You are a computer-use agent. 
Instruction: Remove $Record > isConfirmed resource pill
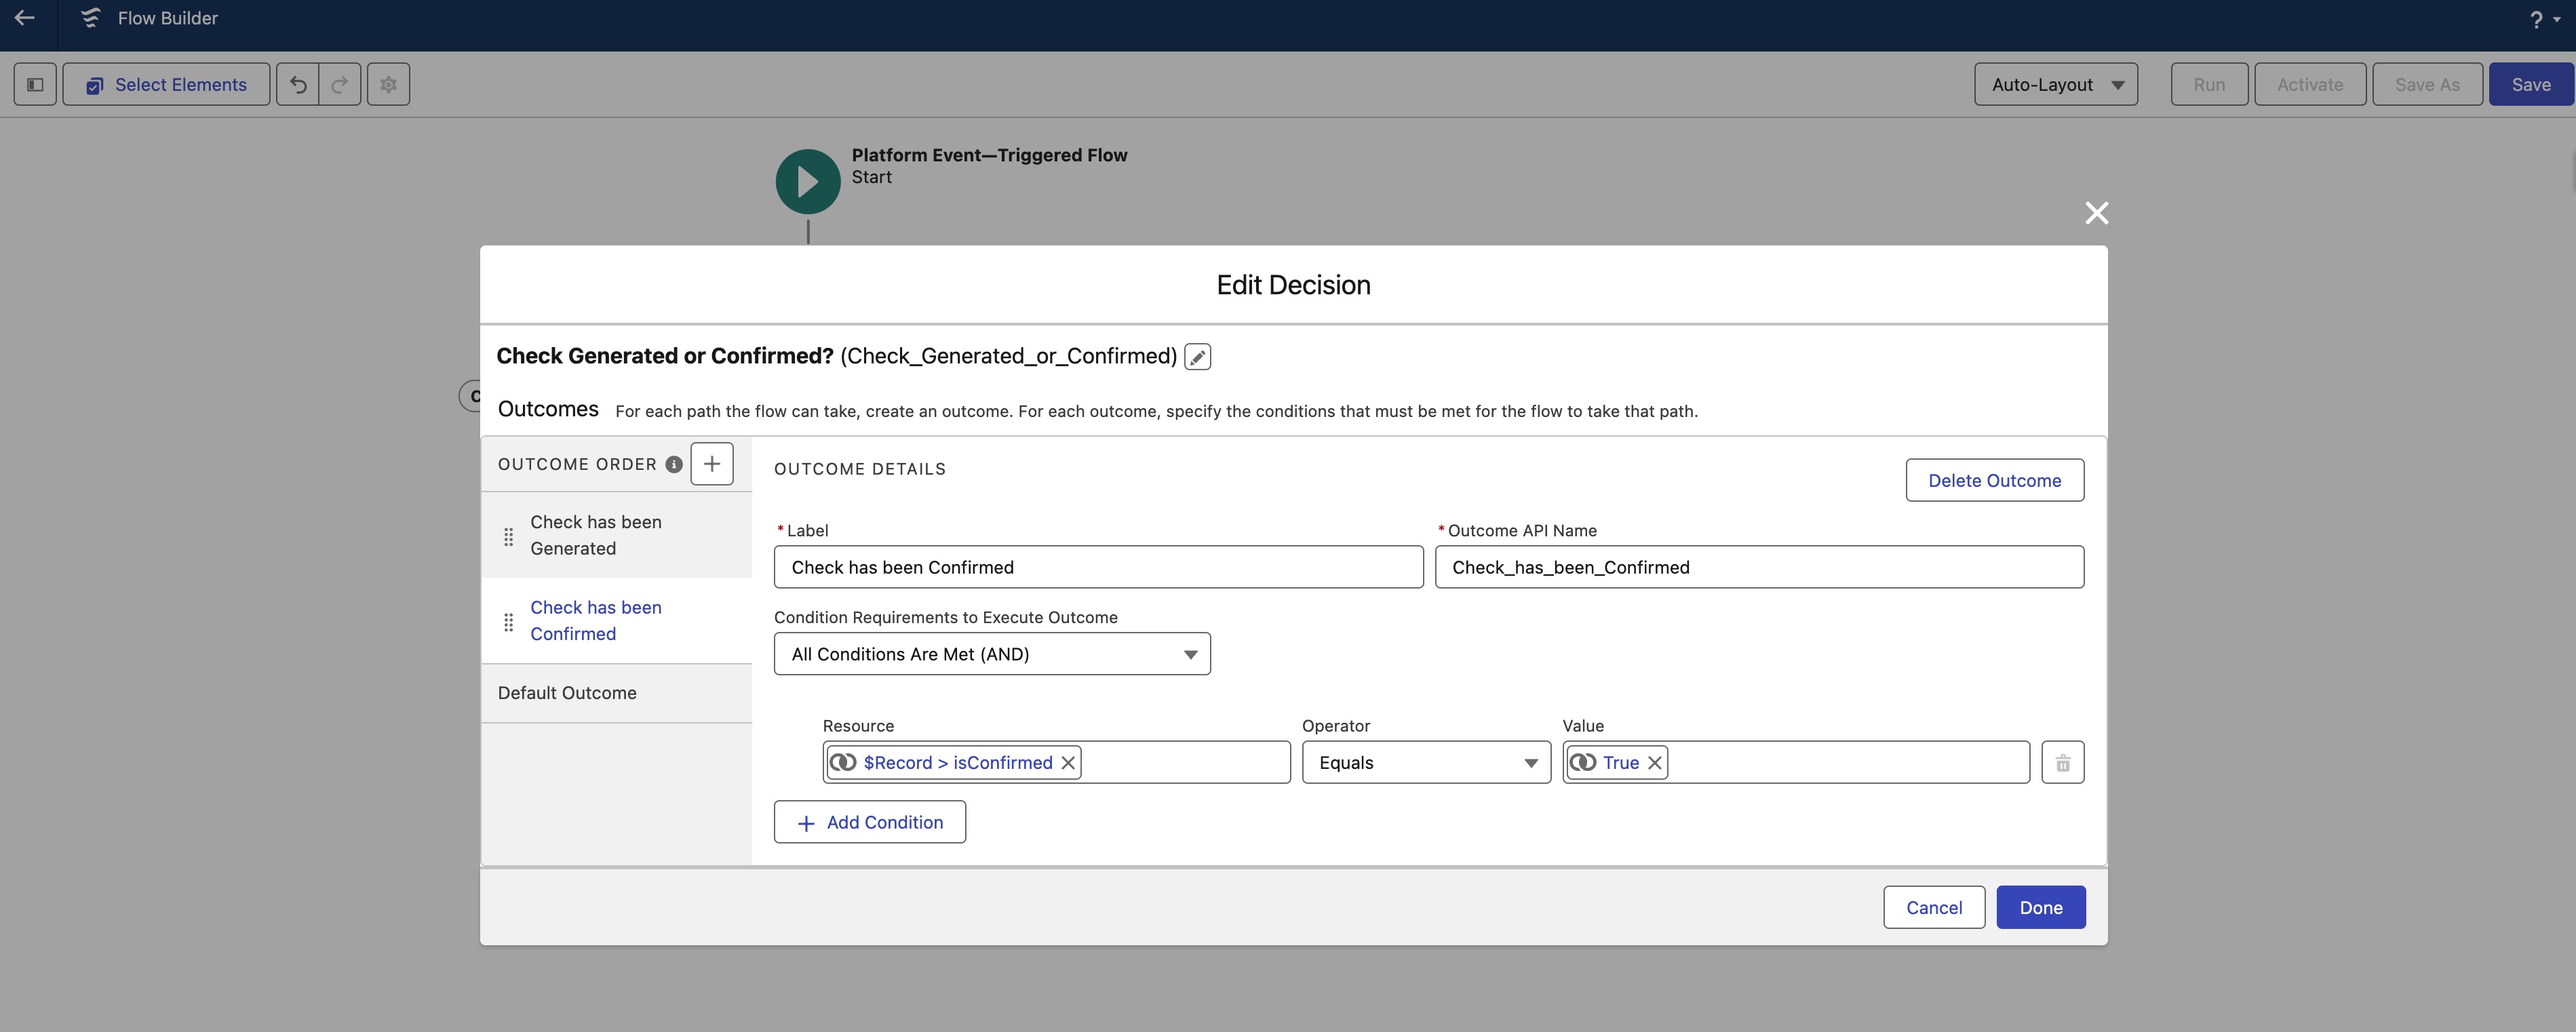[1068, 763]
